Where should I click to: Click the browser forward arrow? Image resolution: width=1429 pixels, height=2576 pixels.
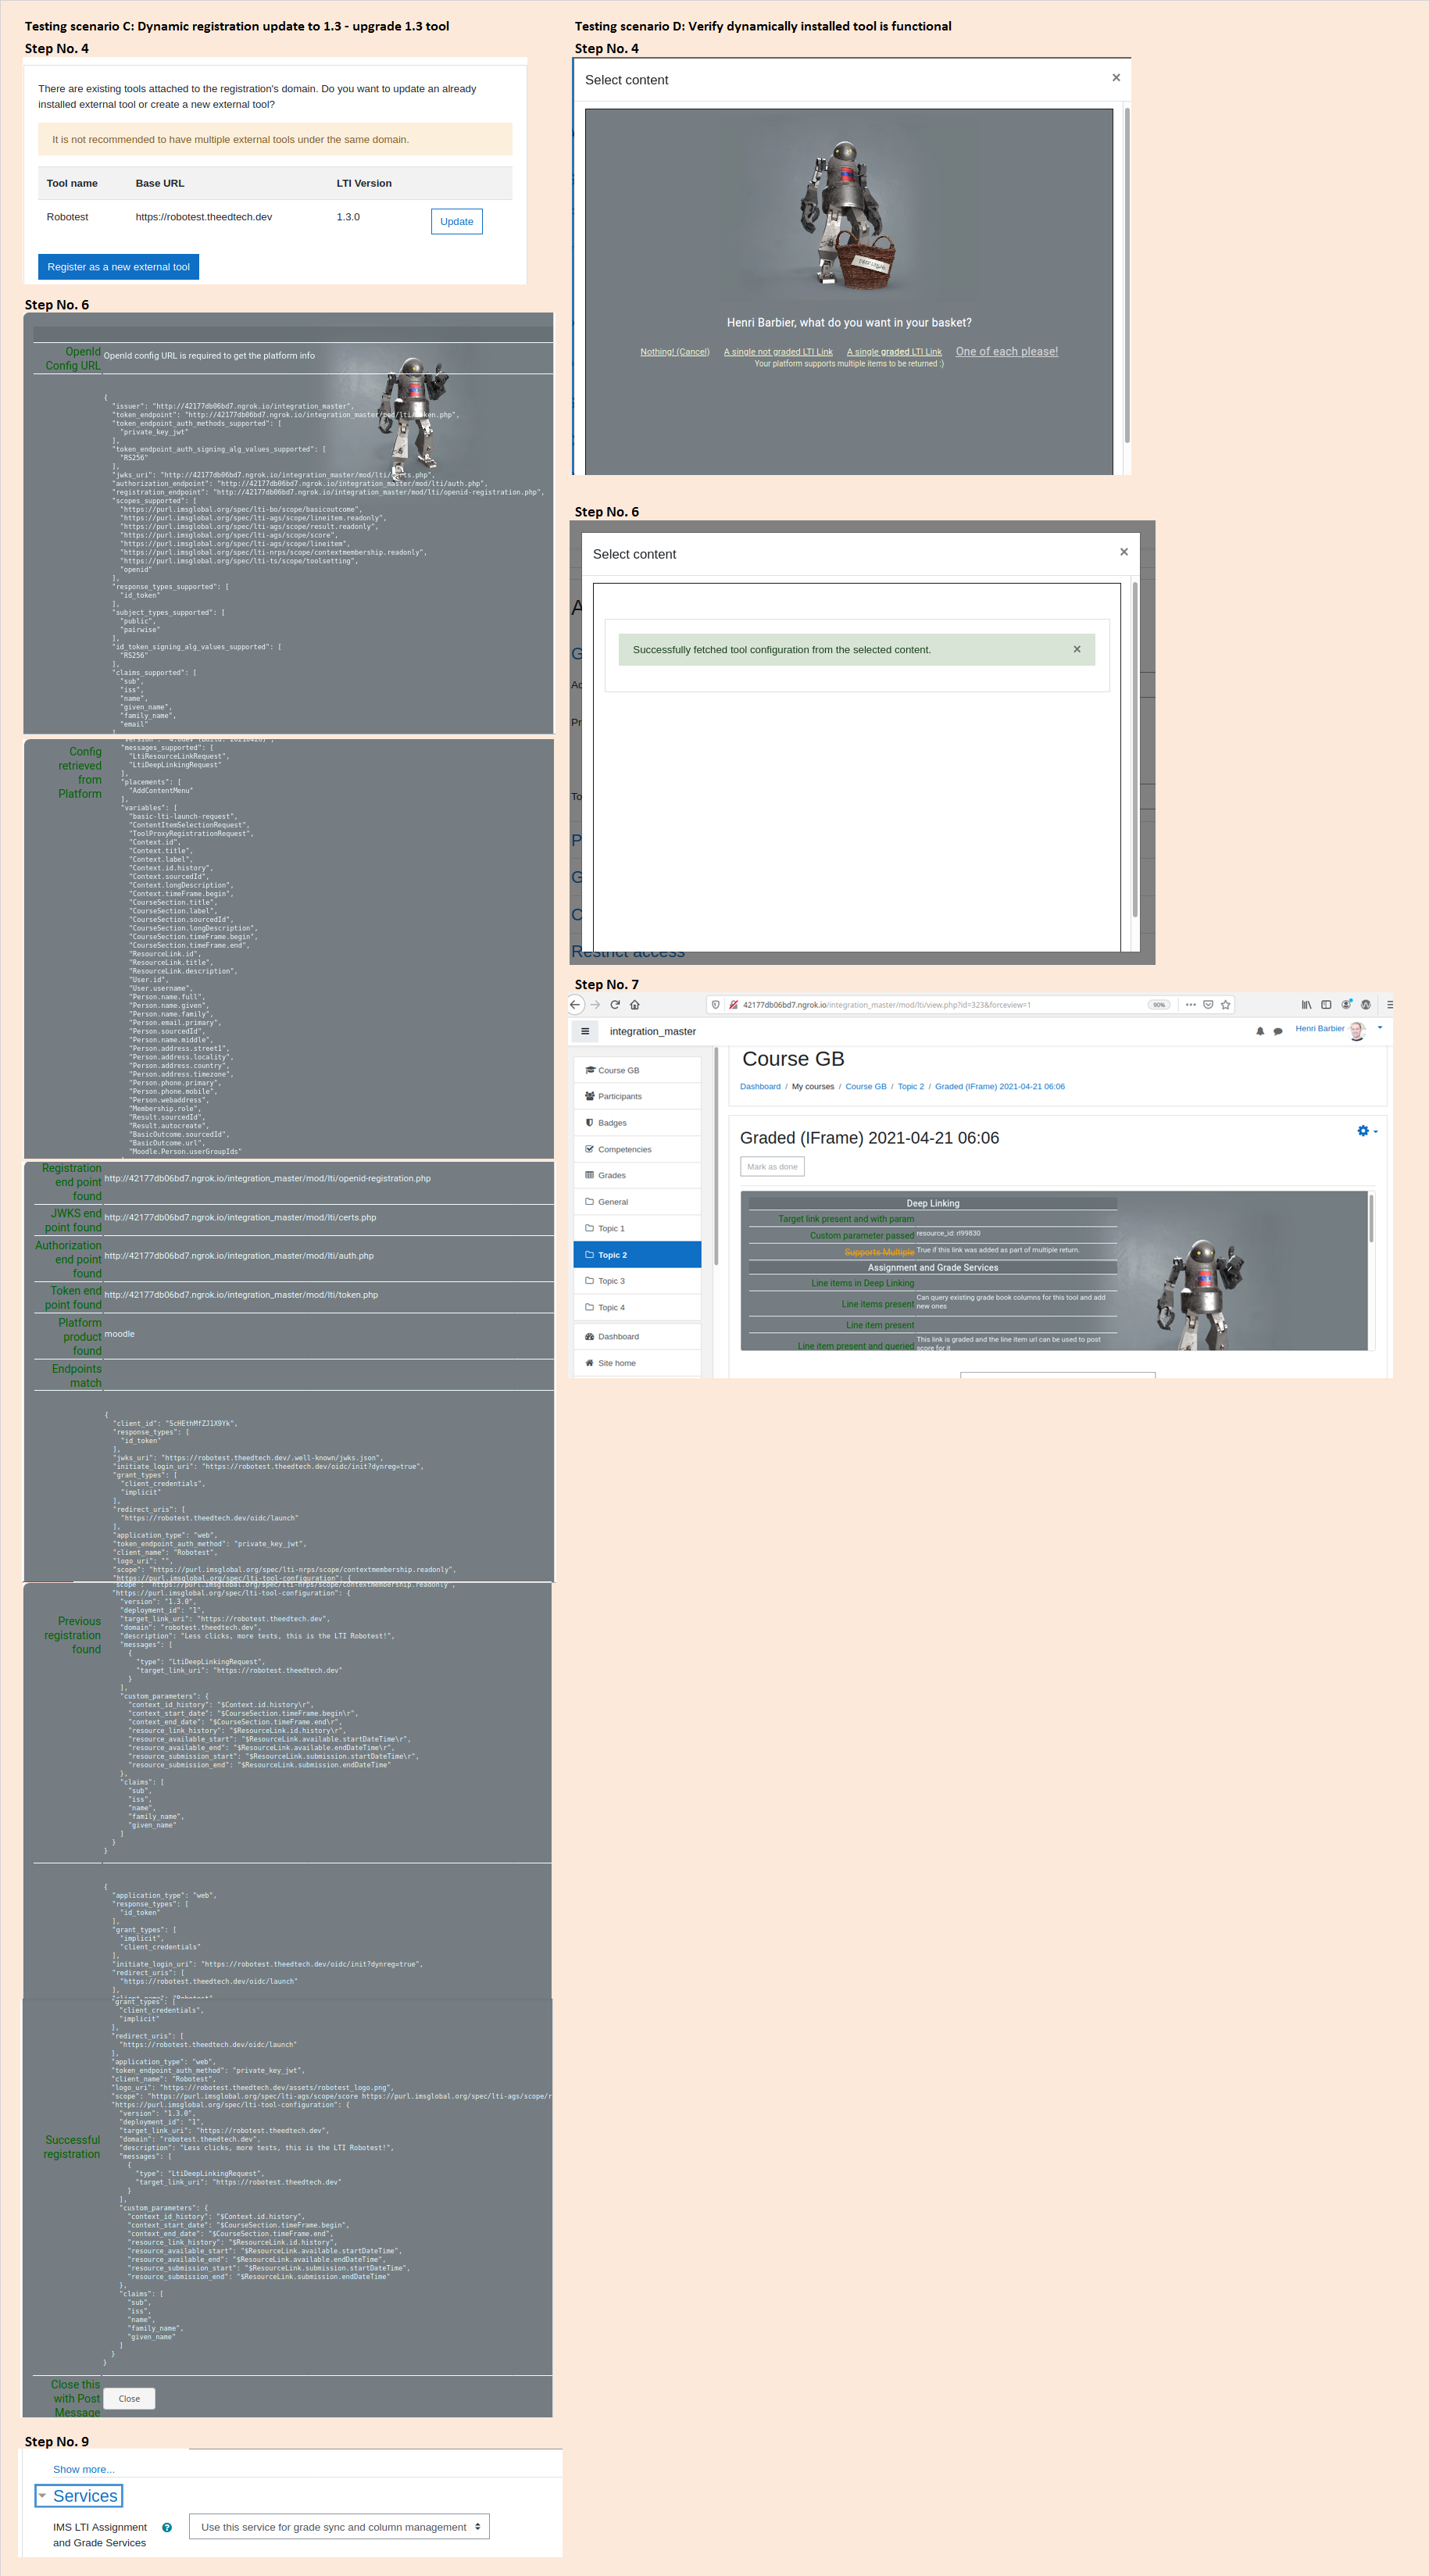596,1005
